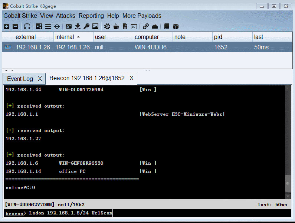Close the Beacon 192.168.1.26@1652 tab

point(131,78)
